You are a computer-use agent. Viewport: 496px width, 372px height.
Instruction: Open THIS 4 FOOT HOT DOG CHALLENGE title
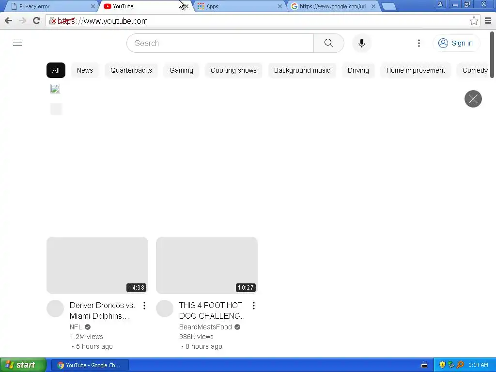tap(212, 310)
